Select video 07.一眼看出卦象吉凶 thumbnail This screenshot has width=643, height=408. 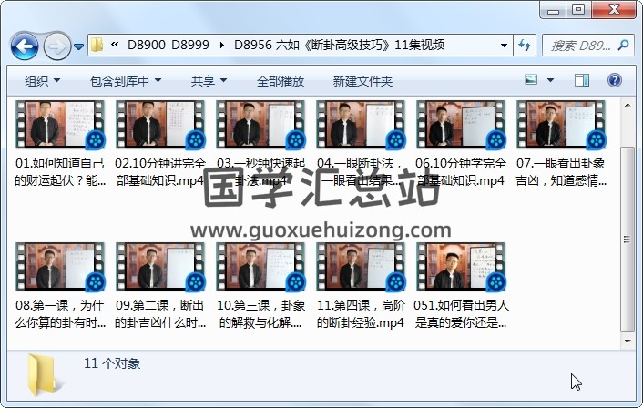click(x=560, y=125)
